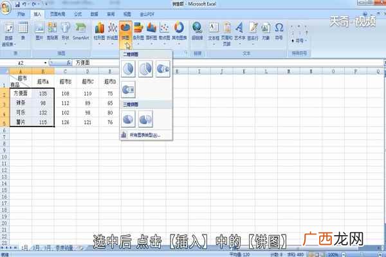Viewport: 386px width, 257px height.
Task: Insert a PivotTable (数据透视表)
Action: [8, 34]
